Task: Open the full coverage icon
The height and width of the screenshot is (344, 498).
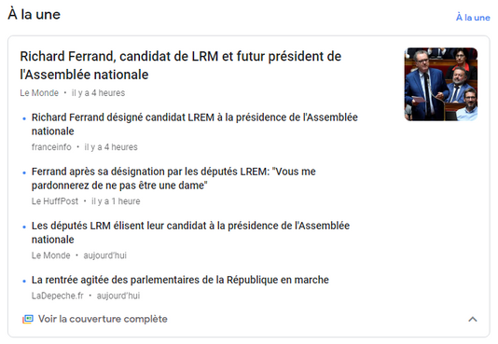Action: coord(28,319)
